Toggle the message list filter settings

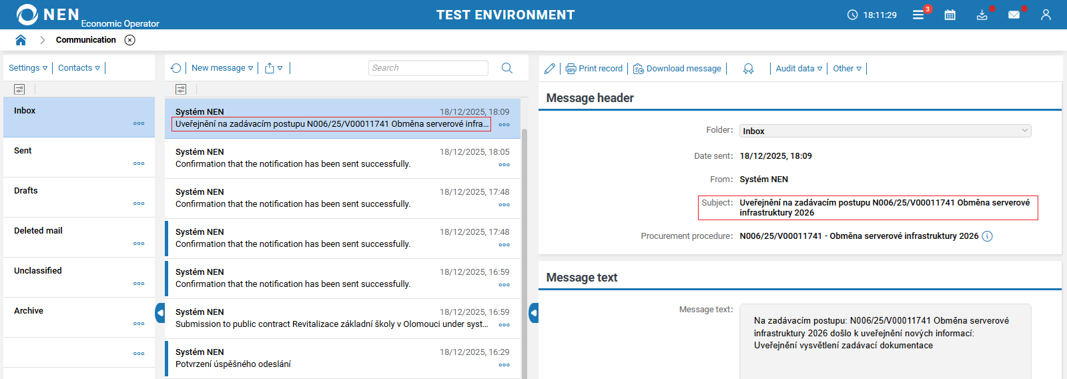181,89
